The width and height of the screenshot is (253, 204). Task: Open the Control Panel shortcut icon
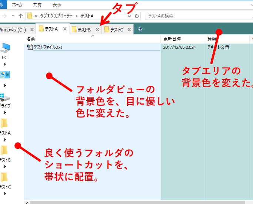pyautogui.click(x=5, y=75)
